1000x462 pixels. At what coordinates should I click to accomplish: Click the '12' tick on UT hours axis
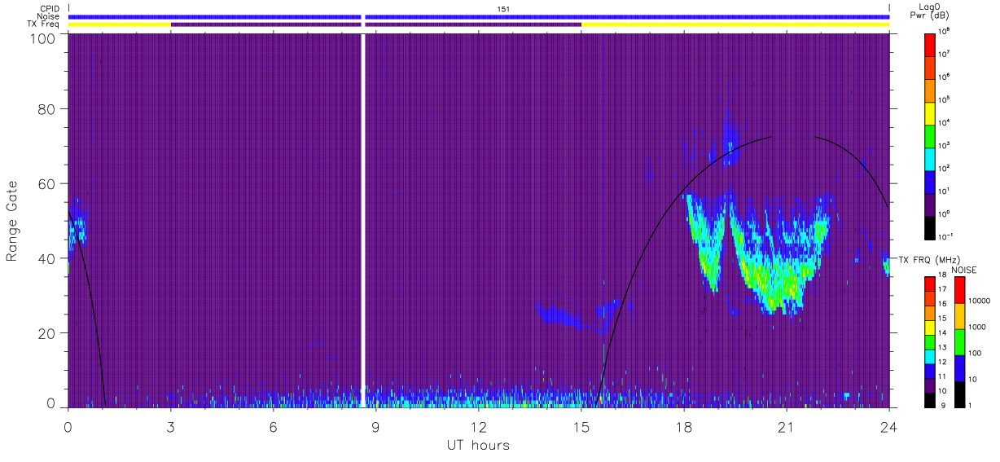coord(478,425)
